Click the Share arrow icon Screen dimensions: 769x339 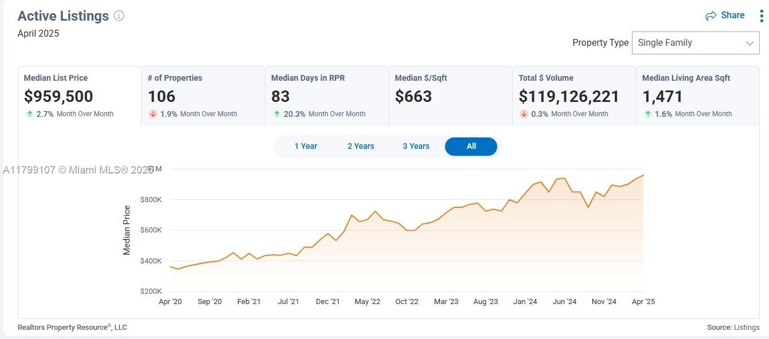(711, 16)
